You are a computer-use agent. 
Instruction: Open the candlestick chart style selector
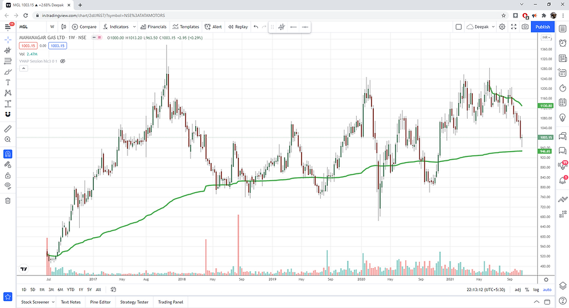[x=64, y=27]
